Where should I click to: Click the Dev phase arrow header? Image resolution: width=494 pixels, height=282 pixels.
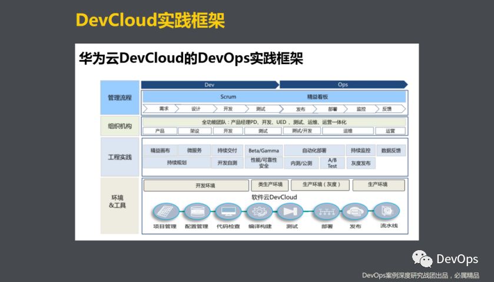(x=210, y=84)
